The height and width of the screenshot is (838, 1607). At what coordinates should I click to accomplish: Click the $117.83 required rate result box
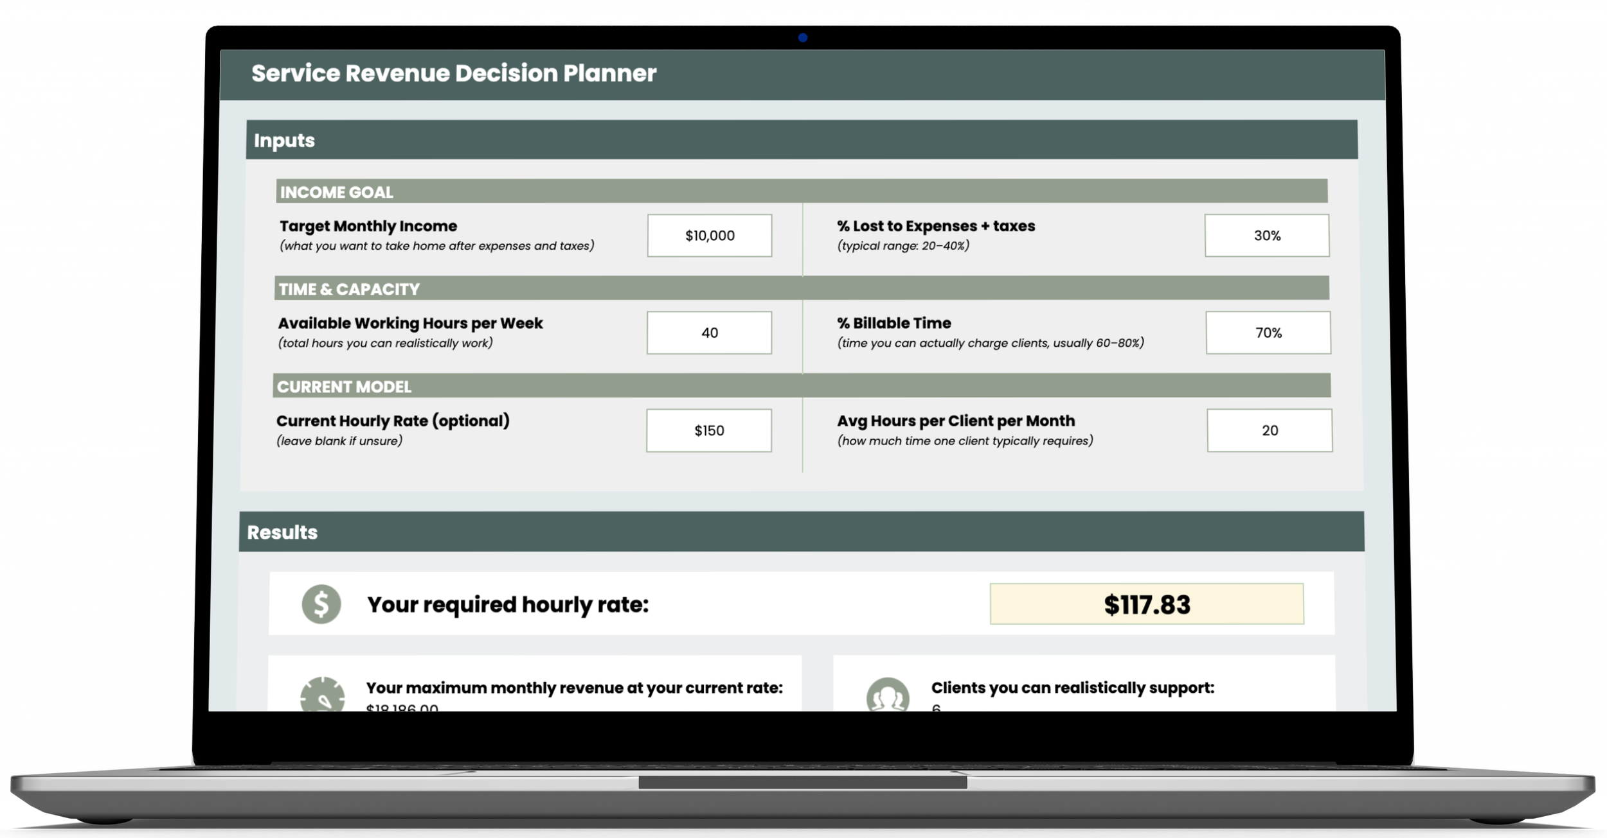coord(1146,604)
